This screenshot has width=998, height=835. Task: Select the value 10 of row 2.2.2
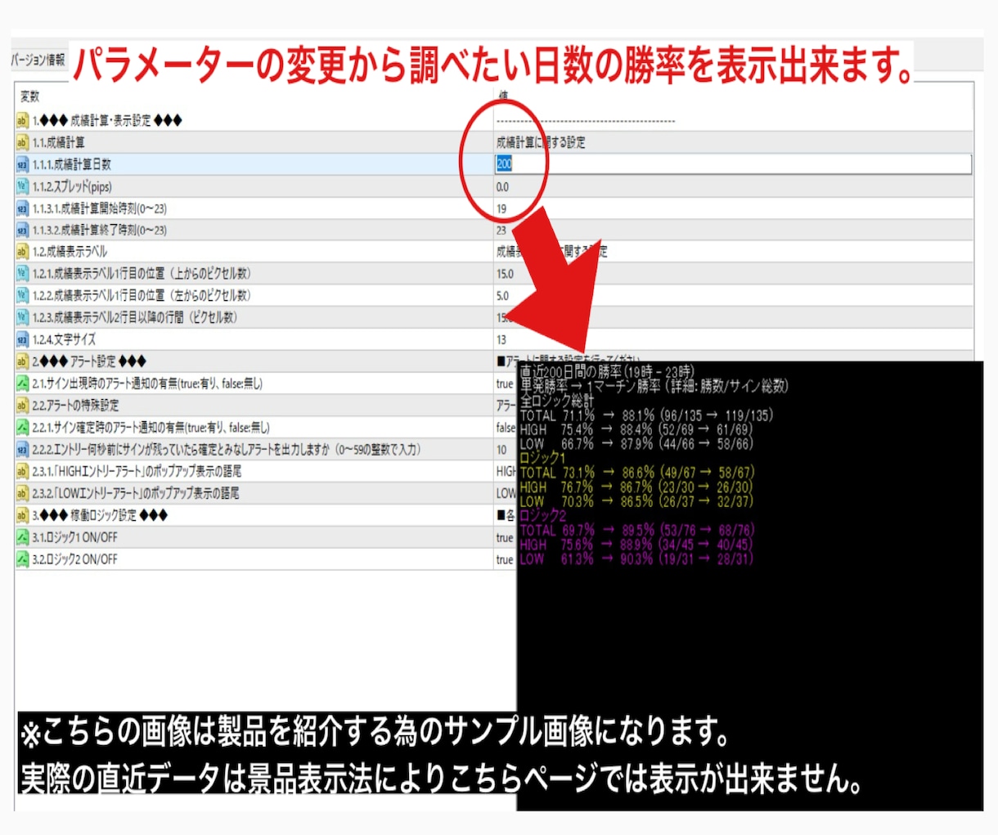pyautogui.click(x=501, y=449)
